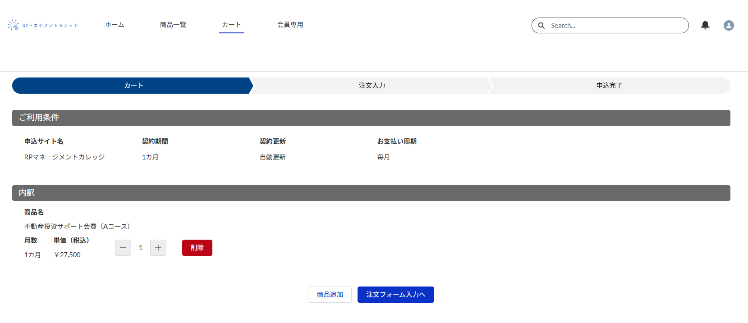
Task: Select the 注文入力 progress step
Action: (x=372, y=86)
